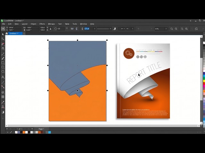205x153 pixels.
Task: Select the Connector tool
Action: (x=3, y=87)
